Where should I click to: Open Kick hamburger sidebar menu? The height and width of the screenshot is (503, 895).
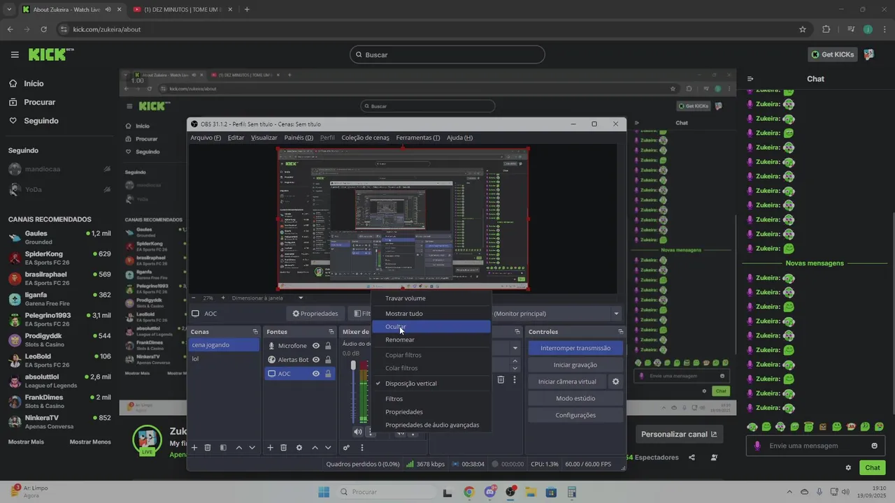pyautogui.click(x=15, y=54)
